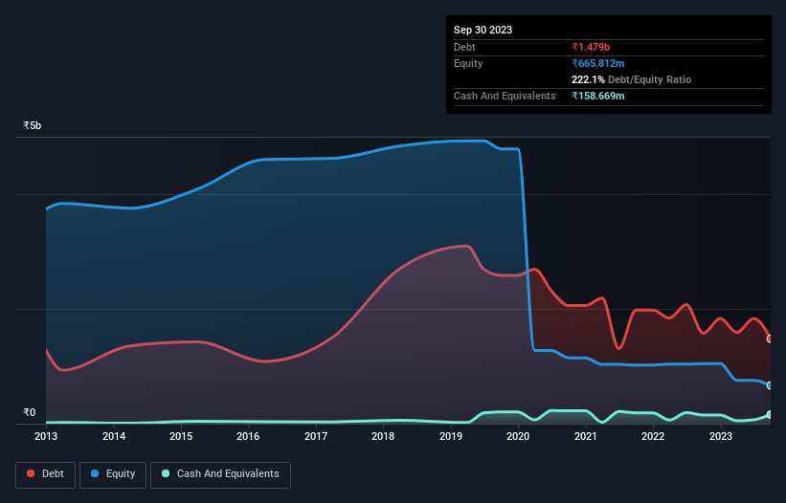This screenshot has height=503, width=786.
Task: Click the 2022 x-axis label
Action: click(653, 436)
